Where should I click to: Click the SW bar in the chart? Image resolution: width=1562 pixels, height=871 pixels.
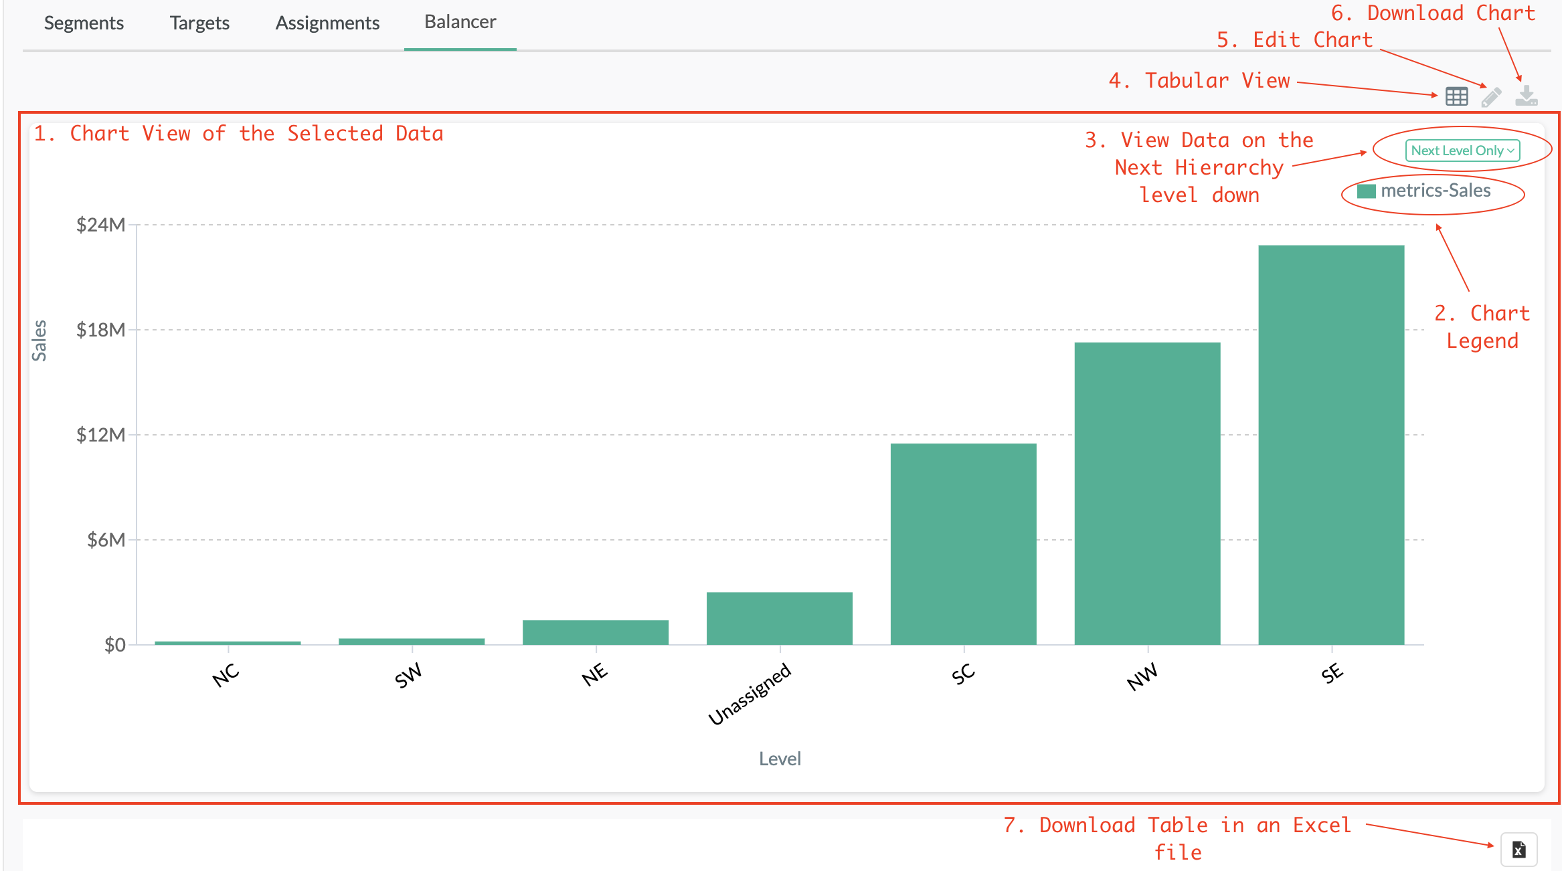pyautogui.click(x=411, y=642)
